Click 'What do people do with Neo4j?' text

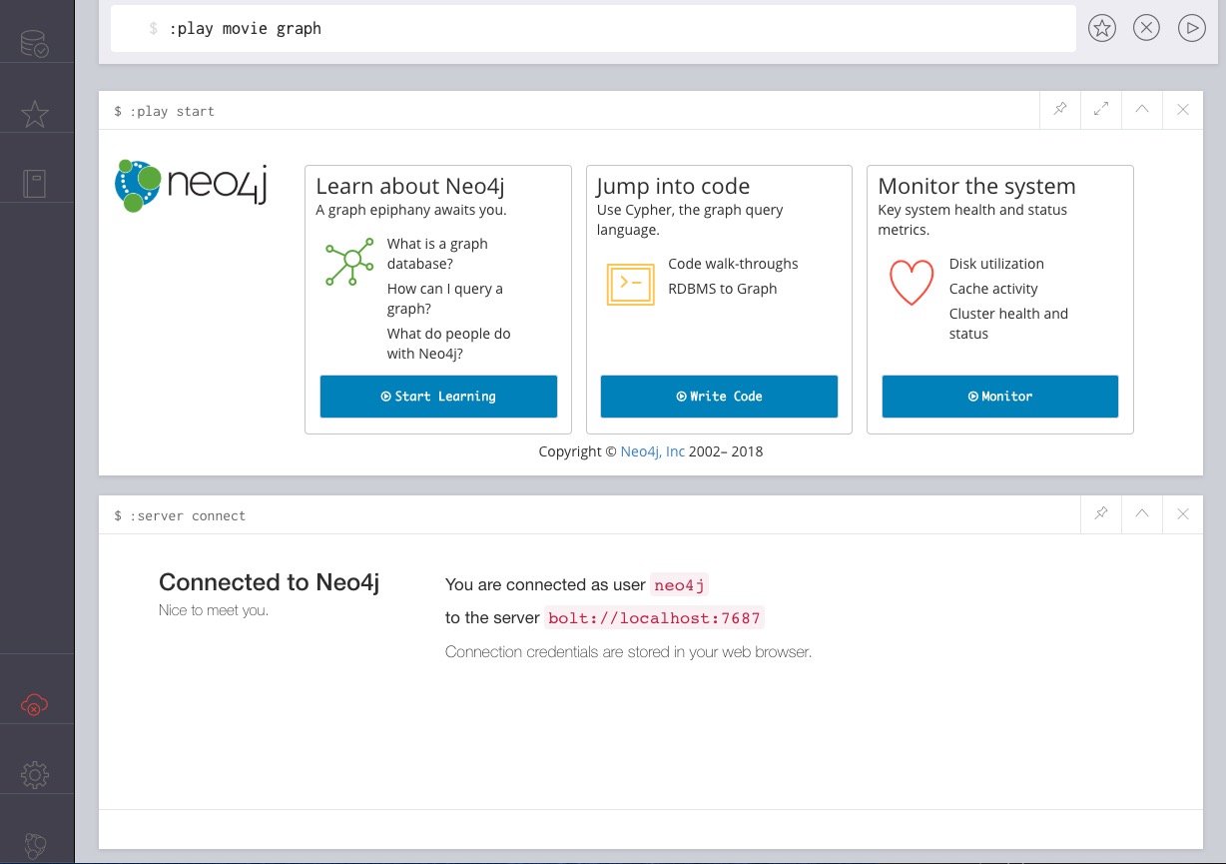(x=449, y=344)
